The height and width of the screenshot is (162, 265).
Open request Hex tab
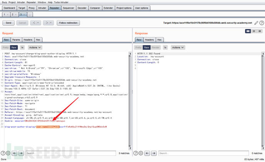click(x=38, y=40)
